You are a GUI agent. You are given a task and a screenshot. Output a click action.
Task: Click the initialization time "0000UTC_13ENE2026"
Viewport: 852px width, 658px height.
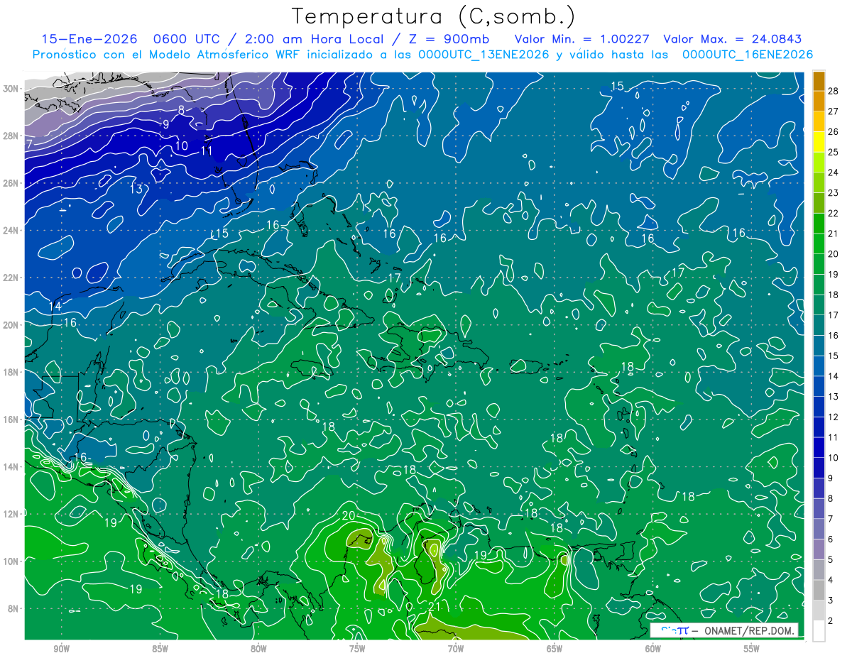[x=484, y=55]
